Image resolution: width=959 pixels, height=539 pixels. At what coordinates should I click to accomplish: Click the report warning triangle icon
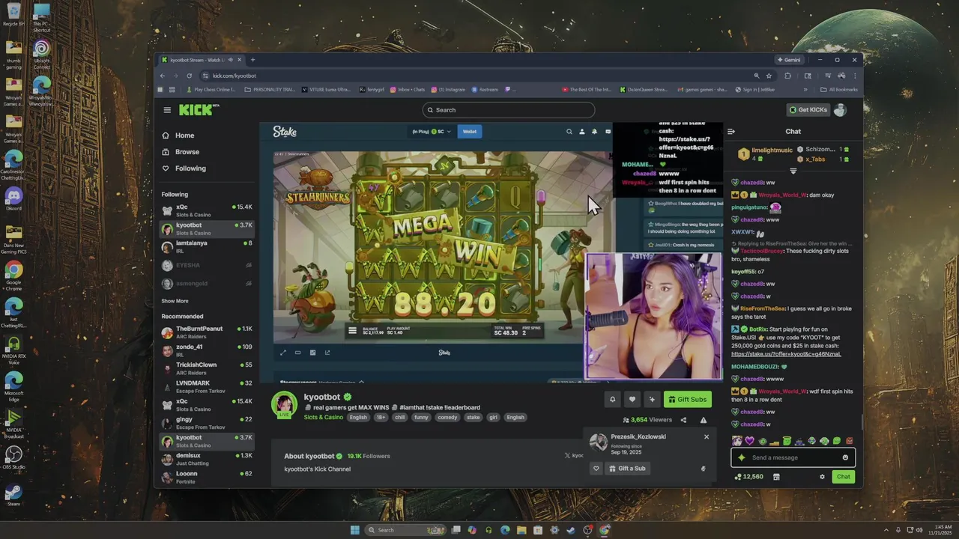click(x=703, y=420)
